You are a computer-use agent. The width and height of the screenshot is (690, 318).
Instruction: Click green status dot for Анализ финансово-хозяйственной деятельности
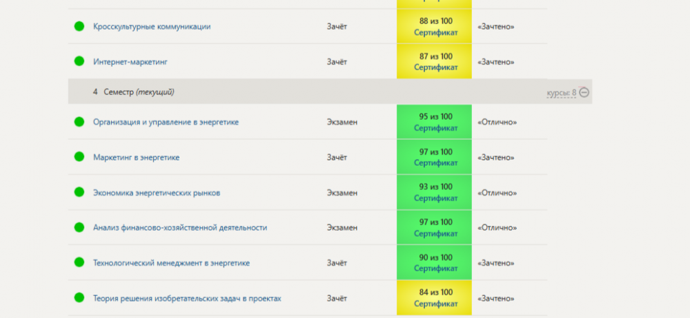pos(79,227)
